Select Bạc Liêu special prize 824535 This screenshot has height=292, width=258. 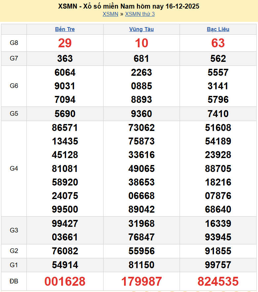click(218, 281)
